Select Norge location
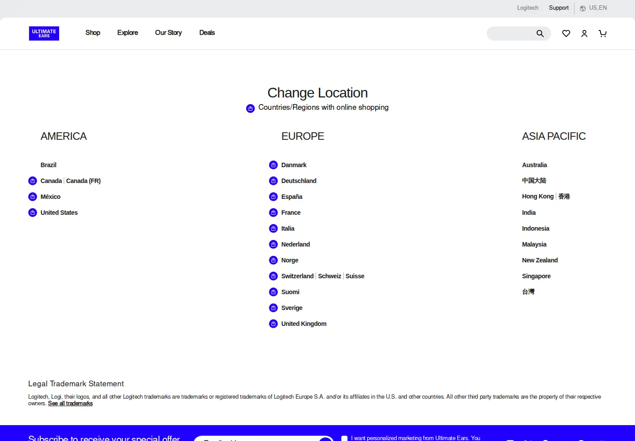635x441 pixels. 290,260
